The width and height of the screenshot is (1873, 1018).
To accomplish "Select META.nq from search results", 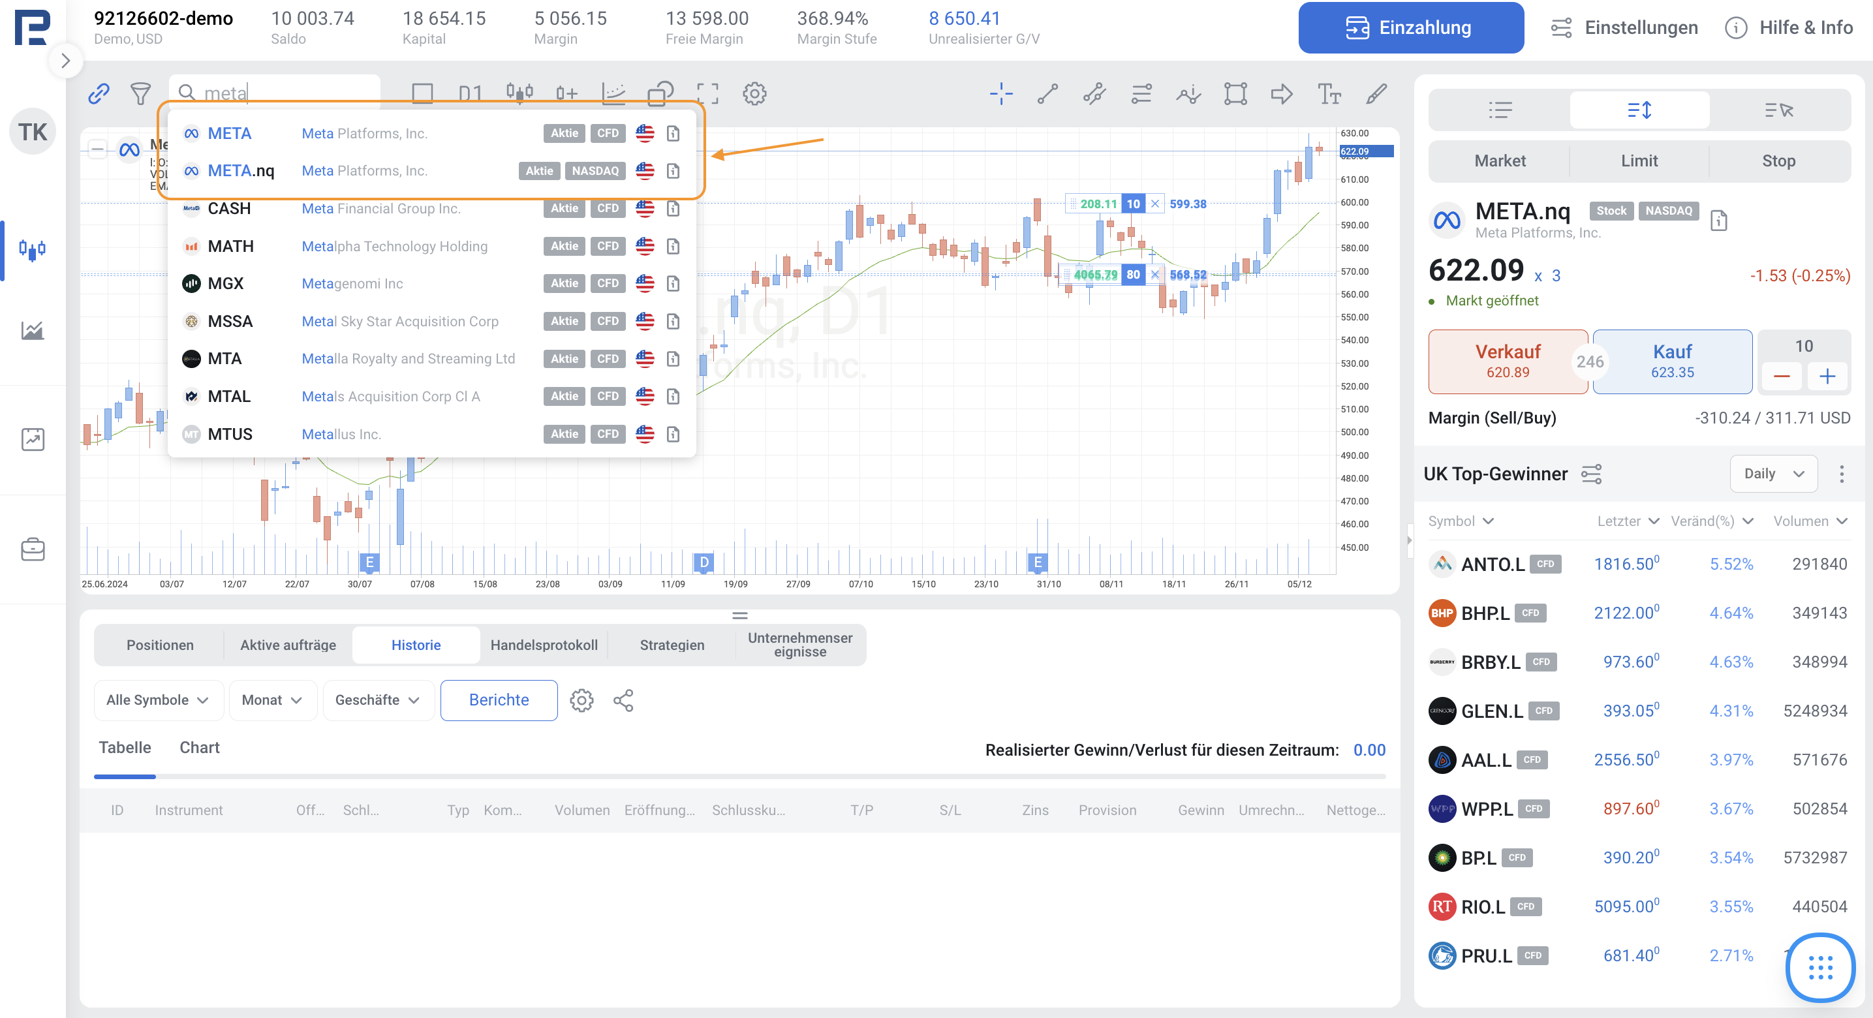I will (x=241, y=171).
